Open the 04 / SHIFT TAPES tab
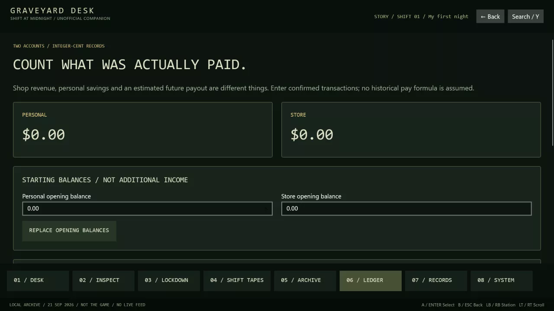The width and height of the screenshot is (554, 311). click(x=237, y=280)
